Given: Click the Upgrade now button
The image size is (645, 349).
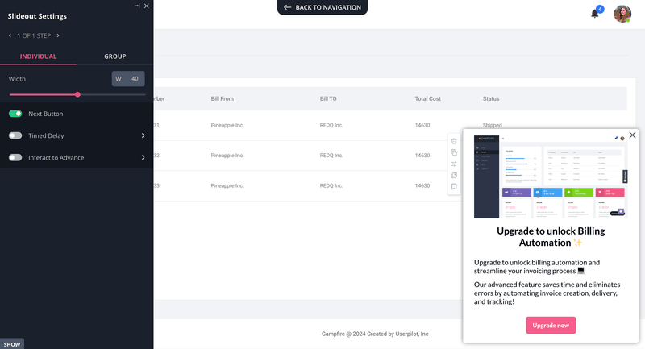Looking at the screenshot, I should [x=551, y=325].
